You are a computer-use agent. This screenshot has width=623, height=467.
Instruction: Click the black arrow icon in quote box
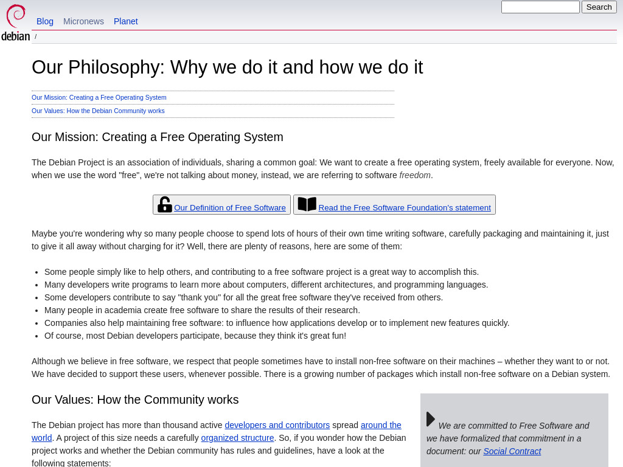click(431, 419)
